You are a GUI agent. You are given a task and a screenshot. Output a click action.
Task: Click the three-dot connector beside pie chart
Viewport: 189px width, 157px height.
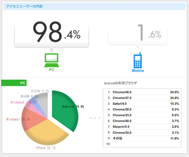click(x=95, y=118)
